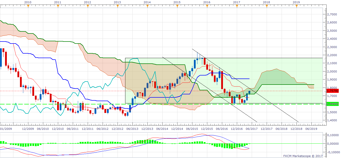Viewport: 341px width, 158px height.
Task: Select the 01/2009 date label on time axis
Action: pos(6,129)
